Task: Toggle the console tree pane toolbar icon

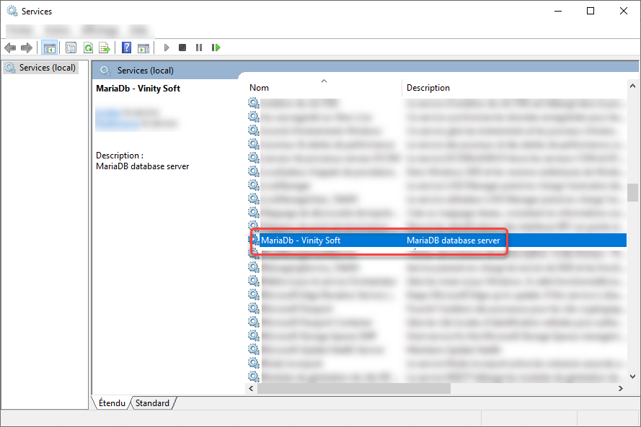Action: [x=50, y=48]
